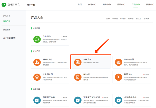Open the 预充值代金券 product title
This screenshot has width=156, height=108.
tap(49, 97)
